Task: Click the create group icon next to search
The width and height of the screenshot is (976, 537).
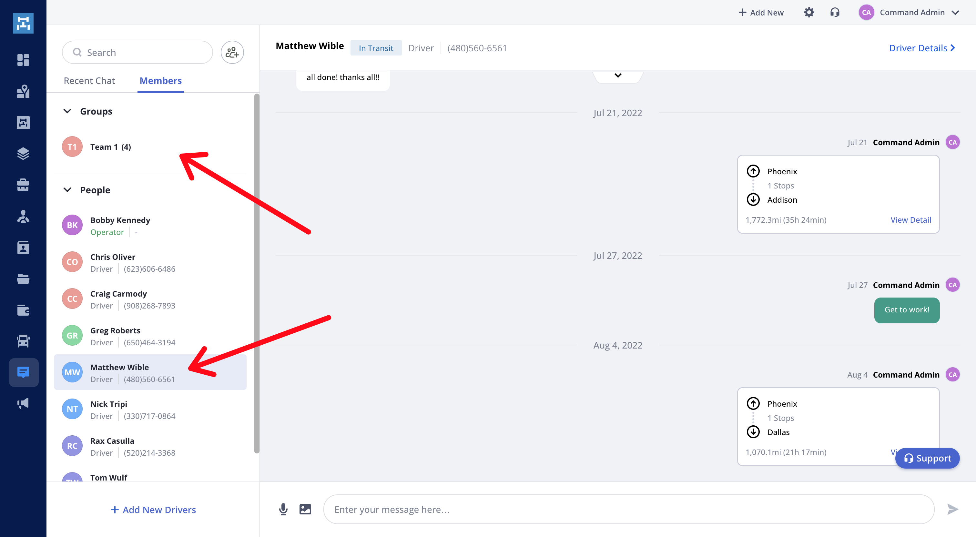Action: tap(232, 52)
